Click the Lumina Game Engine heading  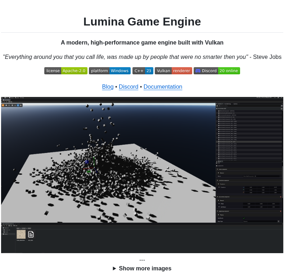(142, 22)
